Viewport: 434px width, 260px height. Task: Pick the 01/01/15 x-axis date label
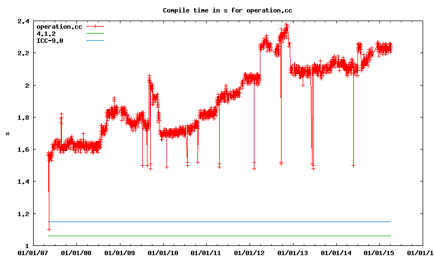click(x=380, y=252)
